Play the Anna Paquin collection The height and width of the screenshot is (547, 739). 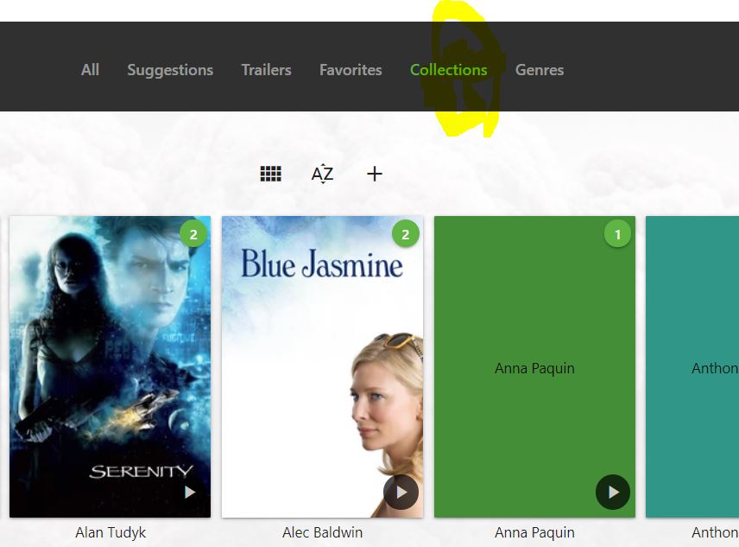pos(613,493)
